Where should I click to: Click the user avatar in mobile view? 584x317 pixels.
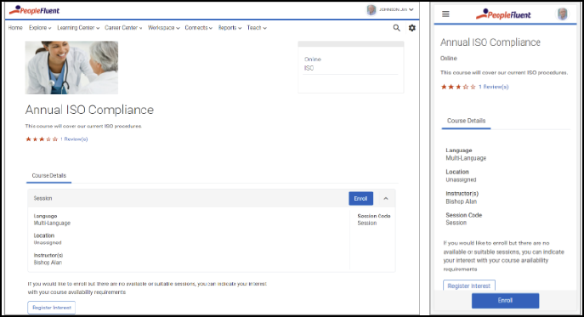563,14
